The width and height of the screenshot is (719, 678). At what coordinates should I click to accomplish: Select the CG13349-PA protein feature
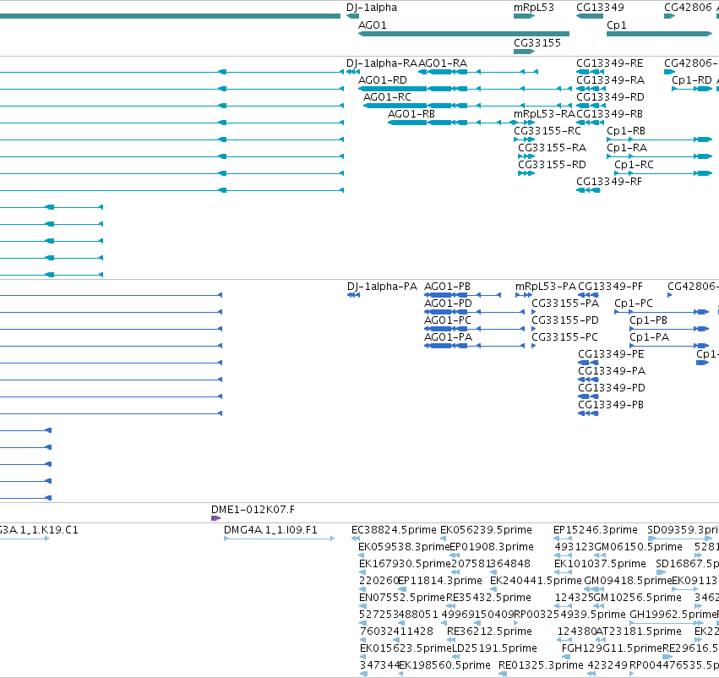click(x=588, y=380)
